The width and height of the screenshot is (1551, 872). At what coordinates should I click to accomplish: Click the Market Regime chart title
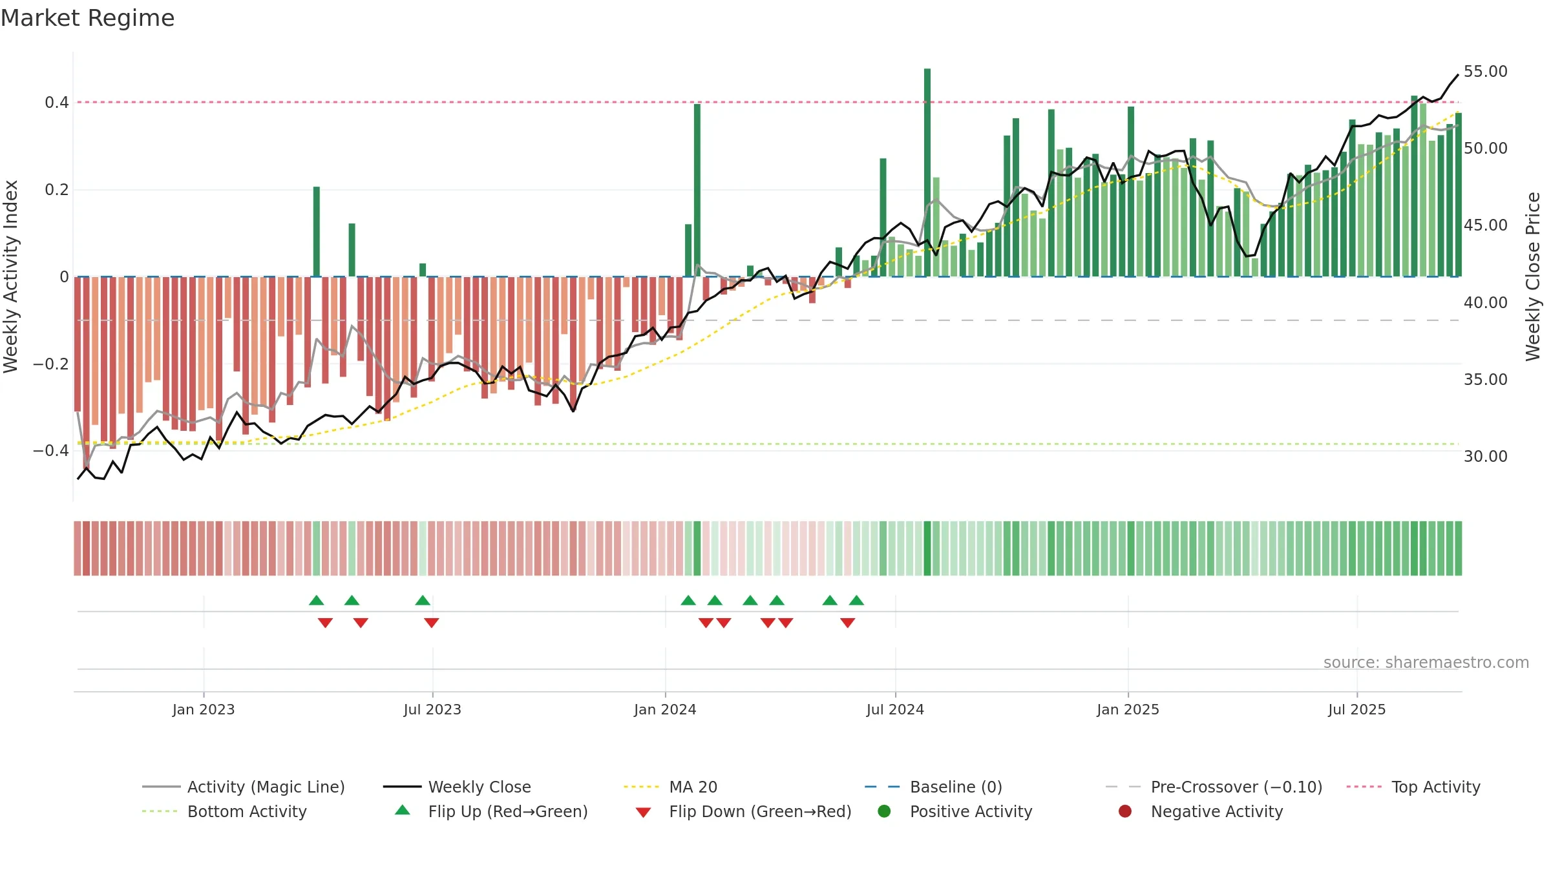tap(87, 18)
